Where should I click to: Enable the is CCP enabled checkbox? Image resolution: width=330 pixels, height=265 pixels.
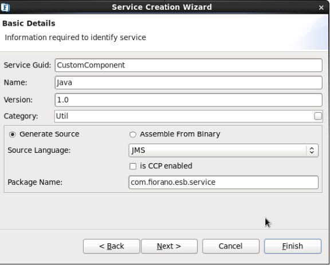133,166
